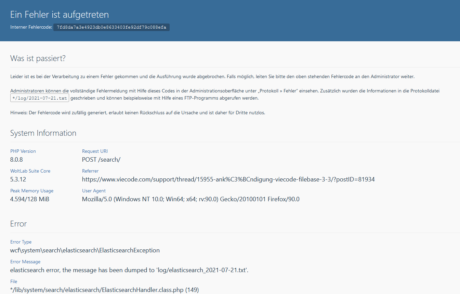Click the PHP version value 8.0.8
Viewport: 460px width, 294px height.
click(x=16, y=159)
